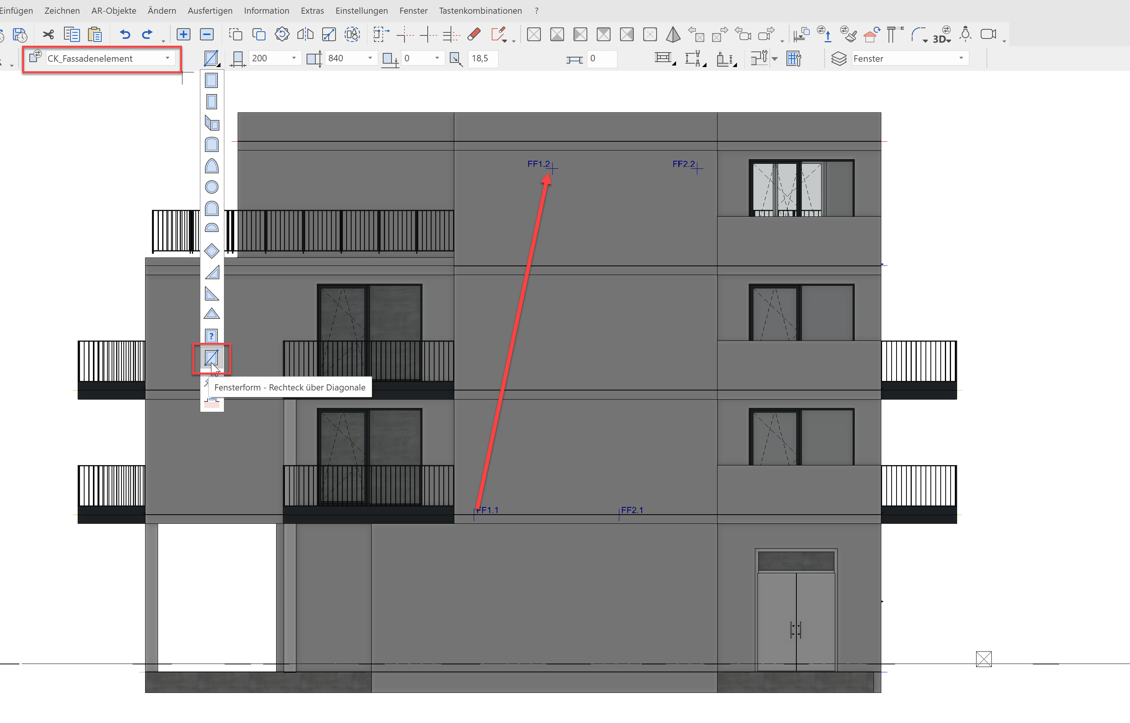The height and width of the screenshot is (723, 1130).
Task: Click the blue plus icon
Action: [x=184, y=34]
